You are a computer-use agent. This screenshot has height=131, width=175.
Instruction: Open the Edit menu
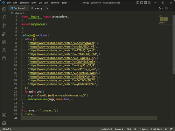coord(15,3)
